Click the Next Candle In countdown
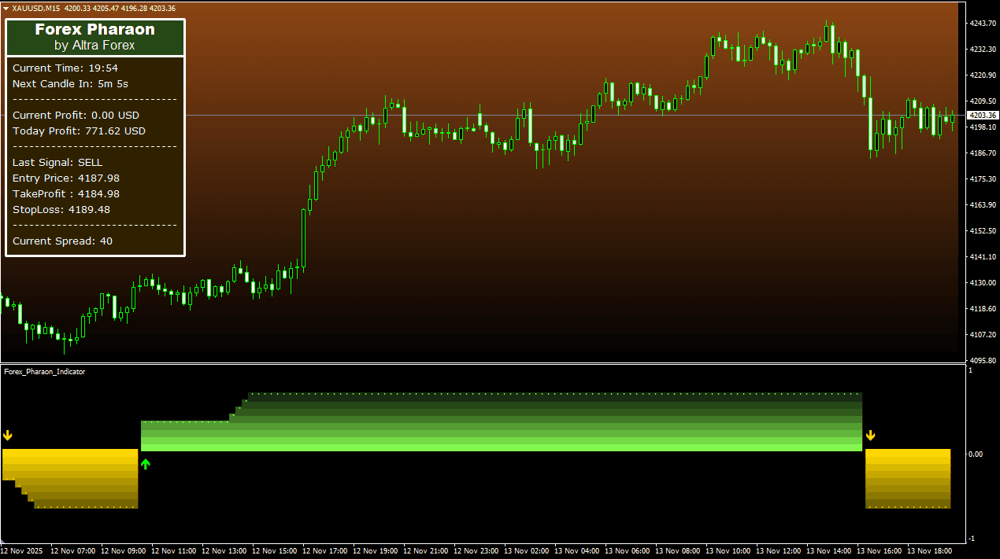1000x559 pixels. pos(70,83)
